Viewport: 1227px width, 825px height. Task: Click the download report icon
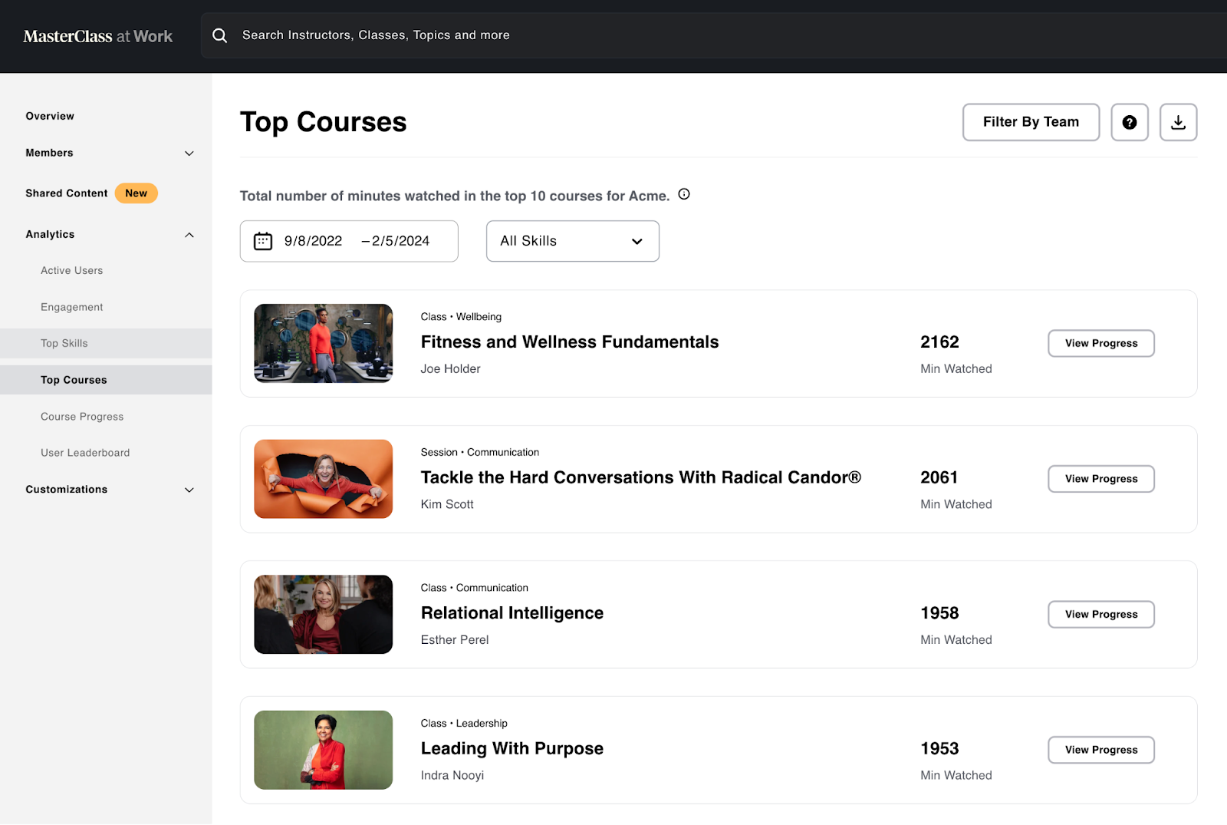coord(1178,122)
